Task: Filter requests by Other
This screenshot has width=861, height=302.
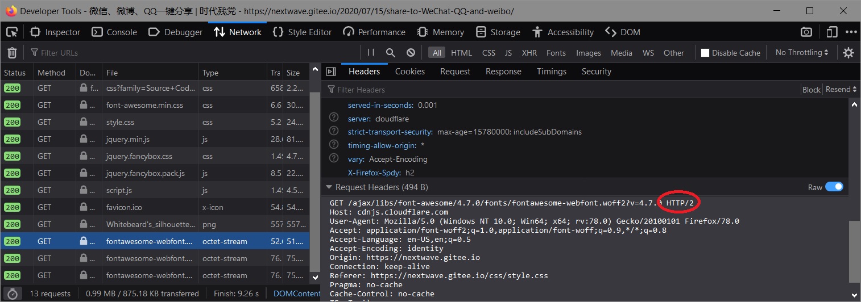Action: pyautogui.click(x=674, y=53)
